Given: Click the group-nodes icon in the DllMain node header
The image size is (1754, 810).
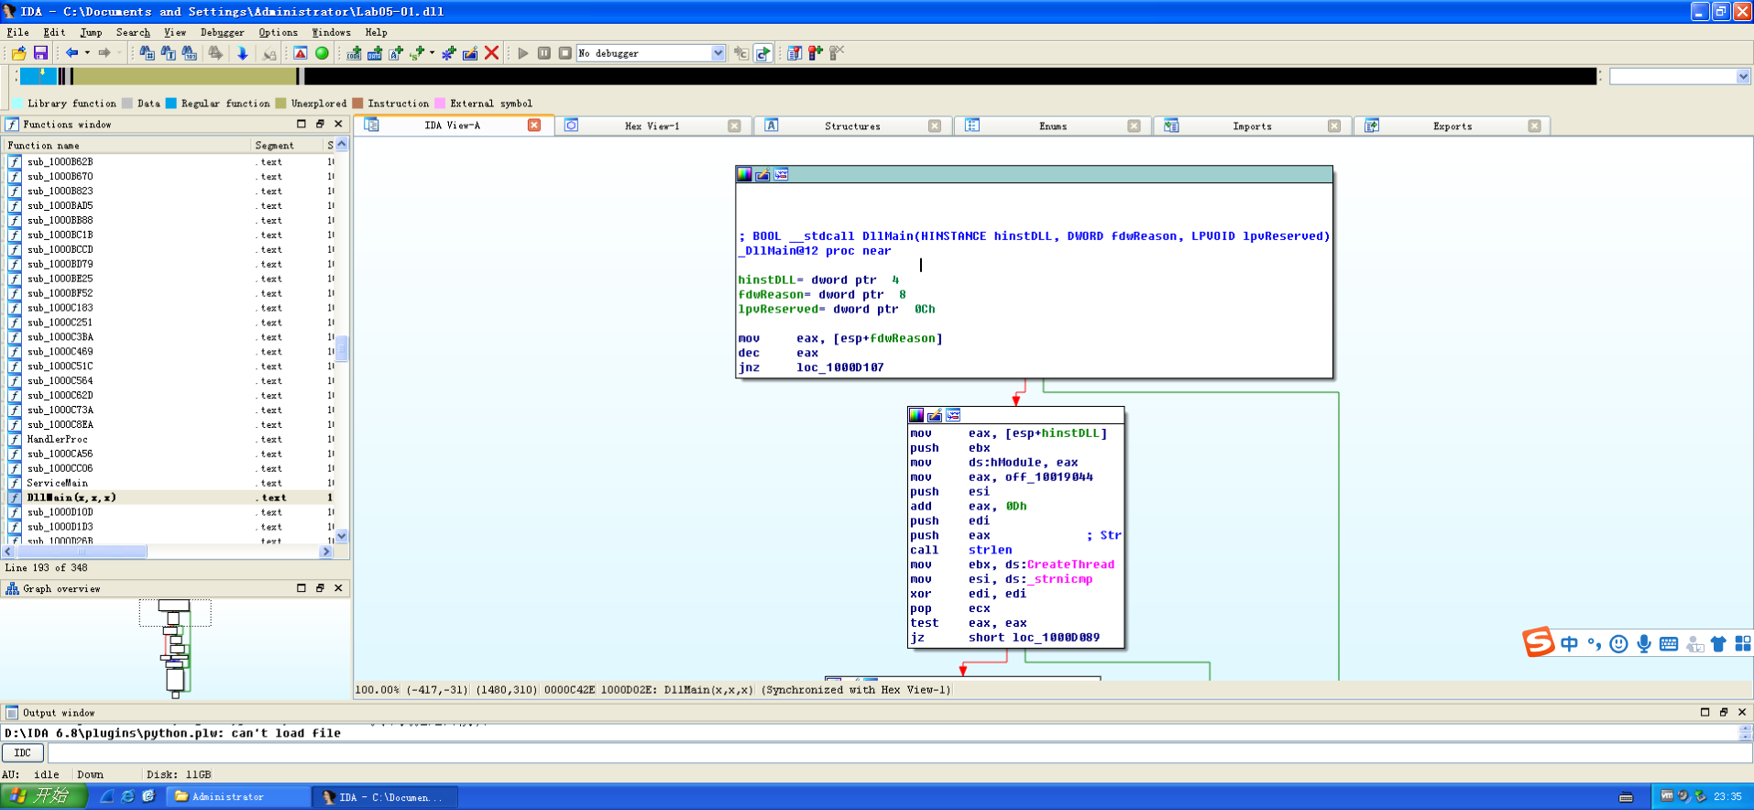Looking at the screenshot, I should (x=781, y=174).
